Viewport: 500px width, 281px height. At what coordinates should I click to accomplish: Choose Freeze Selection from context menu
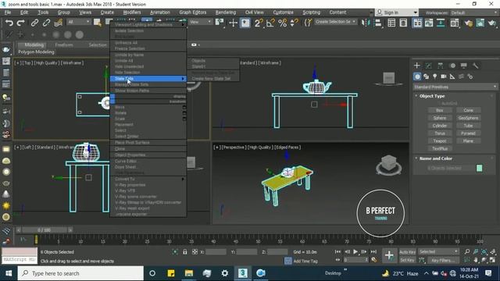130,48
